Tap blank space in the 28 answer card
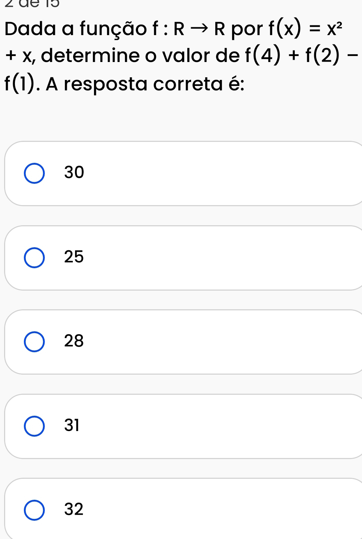This screenshot has height=539, width=362. tap(224, 342)
